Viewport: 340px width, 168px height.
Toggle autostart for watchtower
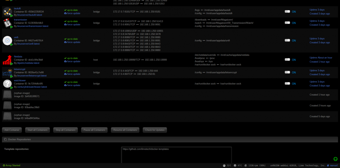[287, 83]
